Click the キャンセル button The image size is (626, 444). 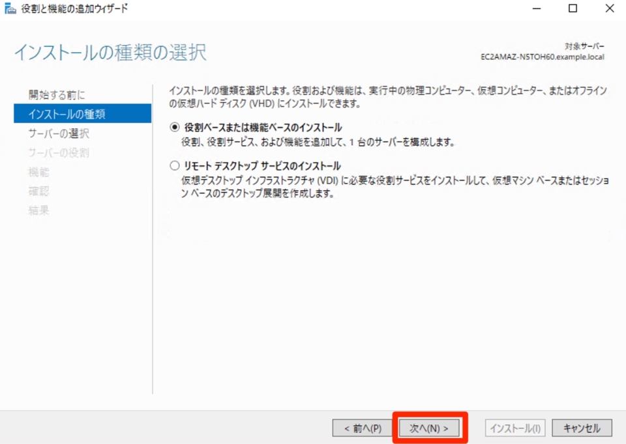[x=582, y=428]
